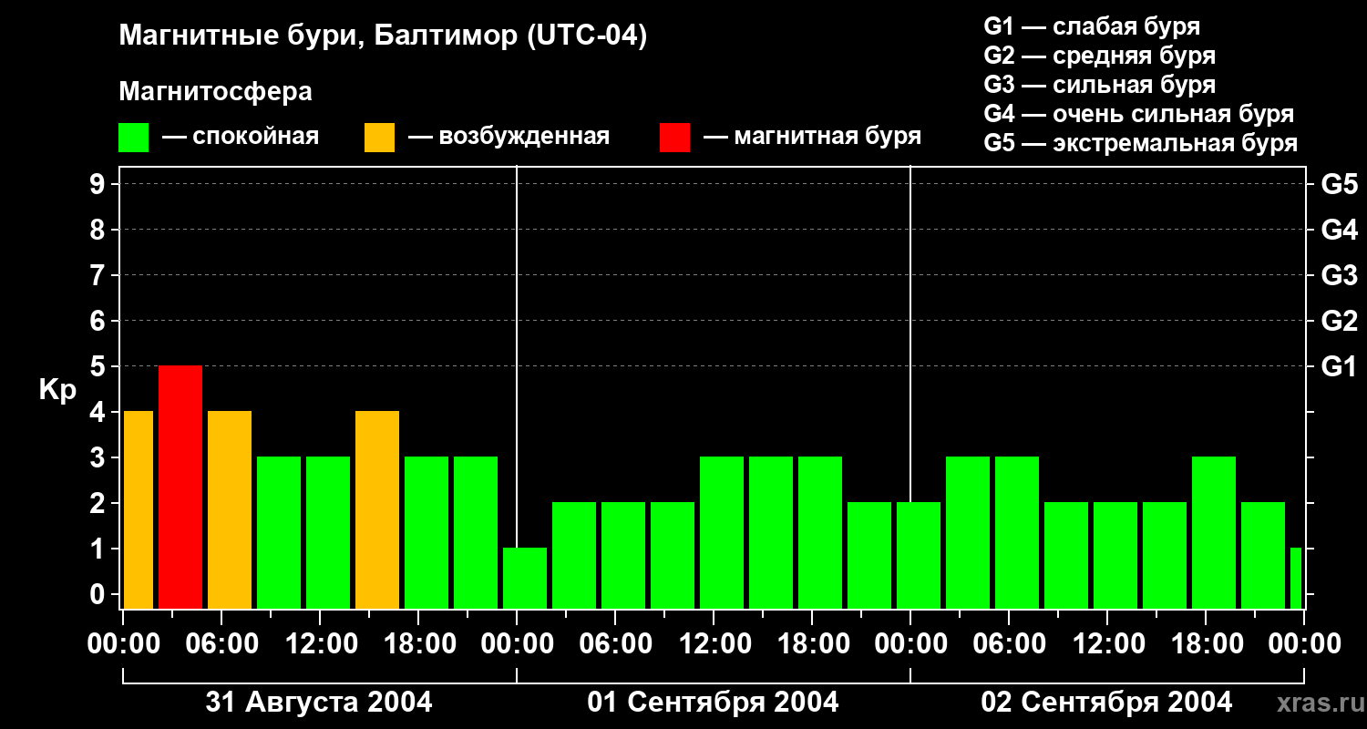Click the red 'магнитная буря' legend swatch
The height and width of the screenshot is (729, 1367).
pos(675,138)
